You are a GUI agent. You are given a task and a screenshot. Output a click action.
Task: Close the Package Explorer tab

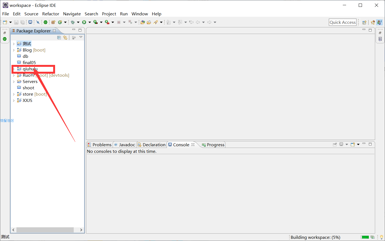[x=54, y=31]
